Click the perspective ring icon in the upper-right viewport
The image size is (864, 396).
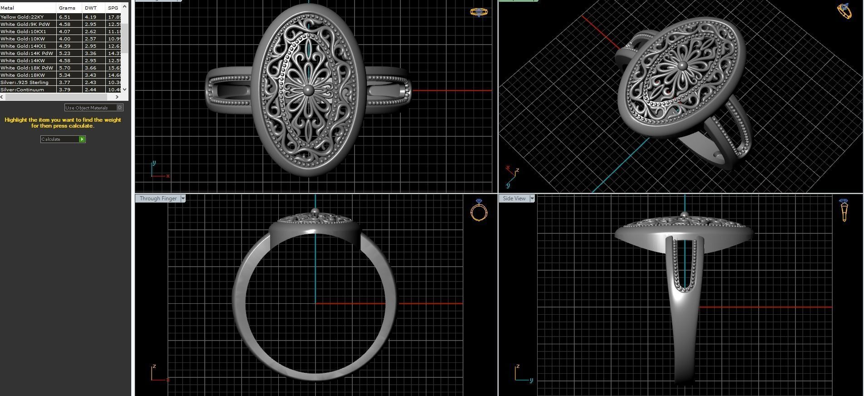coord(844,11)
